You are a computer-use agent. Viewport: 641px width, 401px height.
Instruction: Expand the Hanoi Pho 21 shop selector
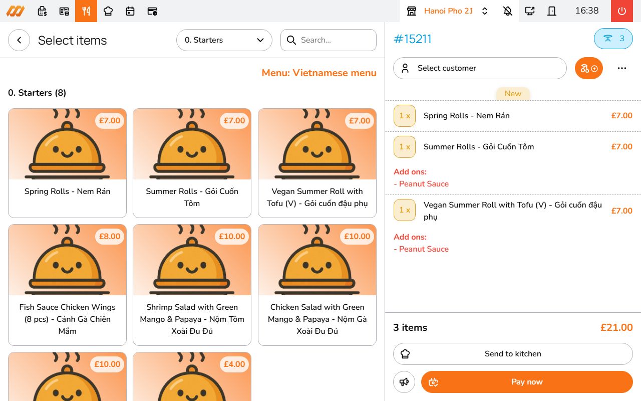click(x=485, y=11)
